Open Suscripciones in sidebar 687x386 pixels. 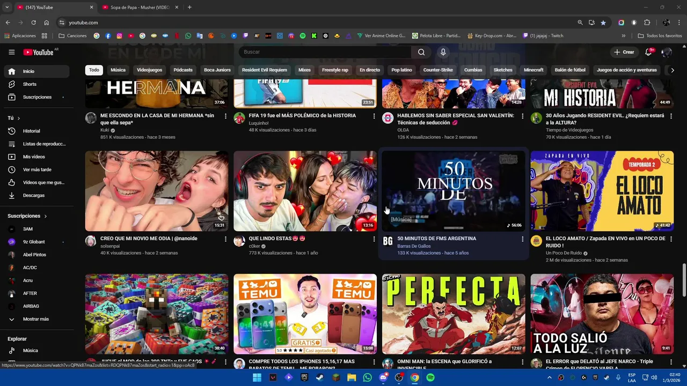(x=36, y=97)
